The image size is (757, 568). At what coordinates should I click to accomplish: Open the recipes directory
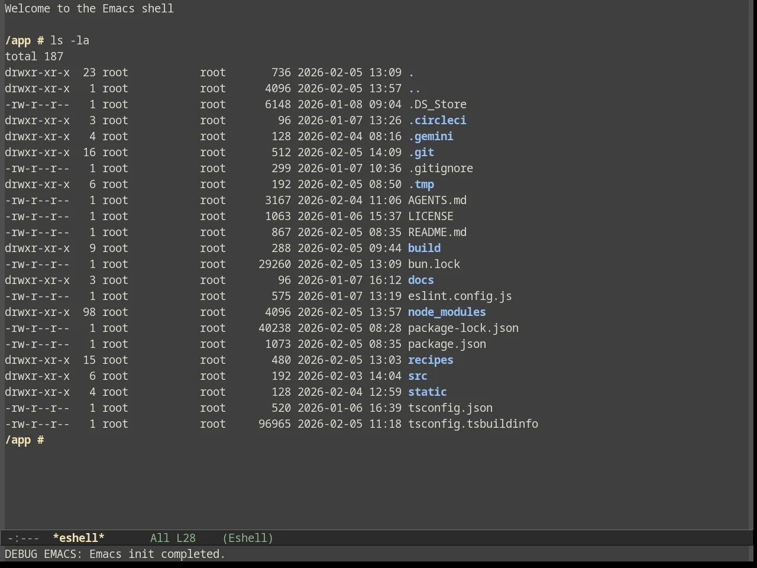click(x=431, y=360)
